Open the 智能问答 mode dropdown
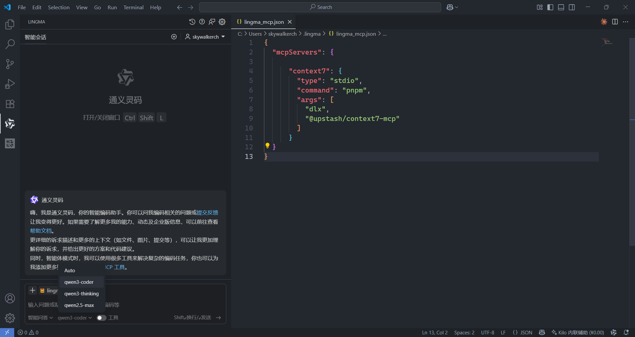 pos(40,318)
